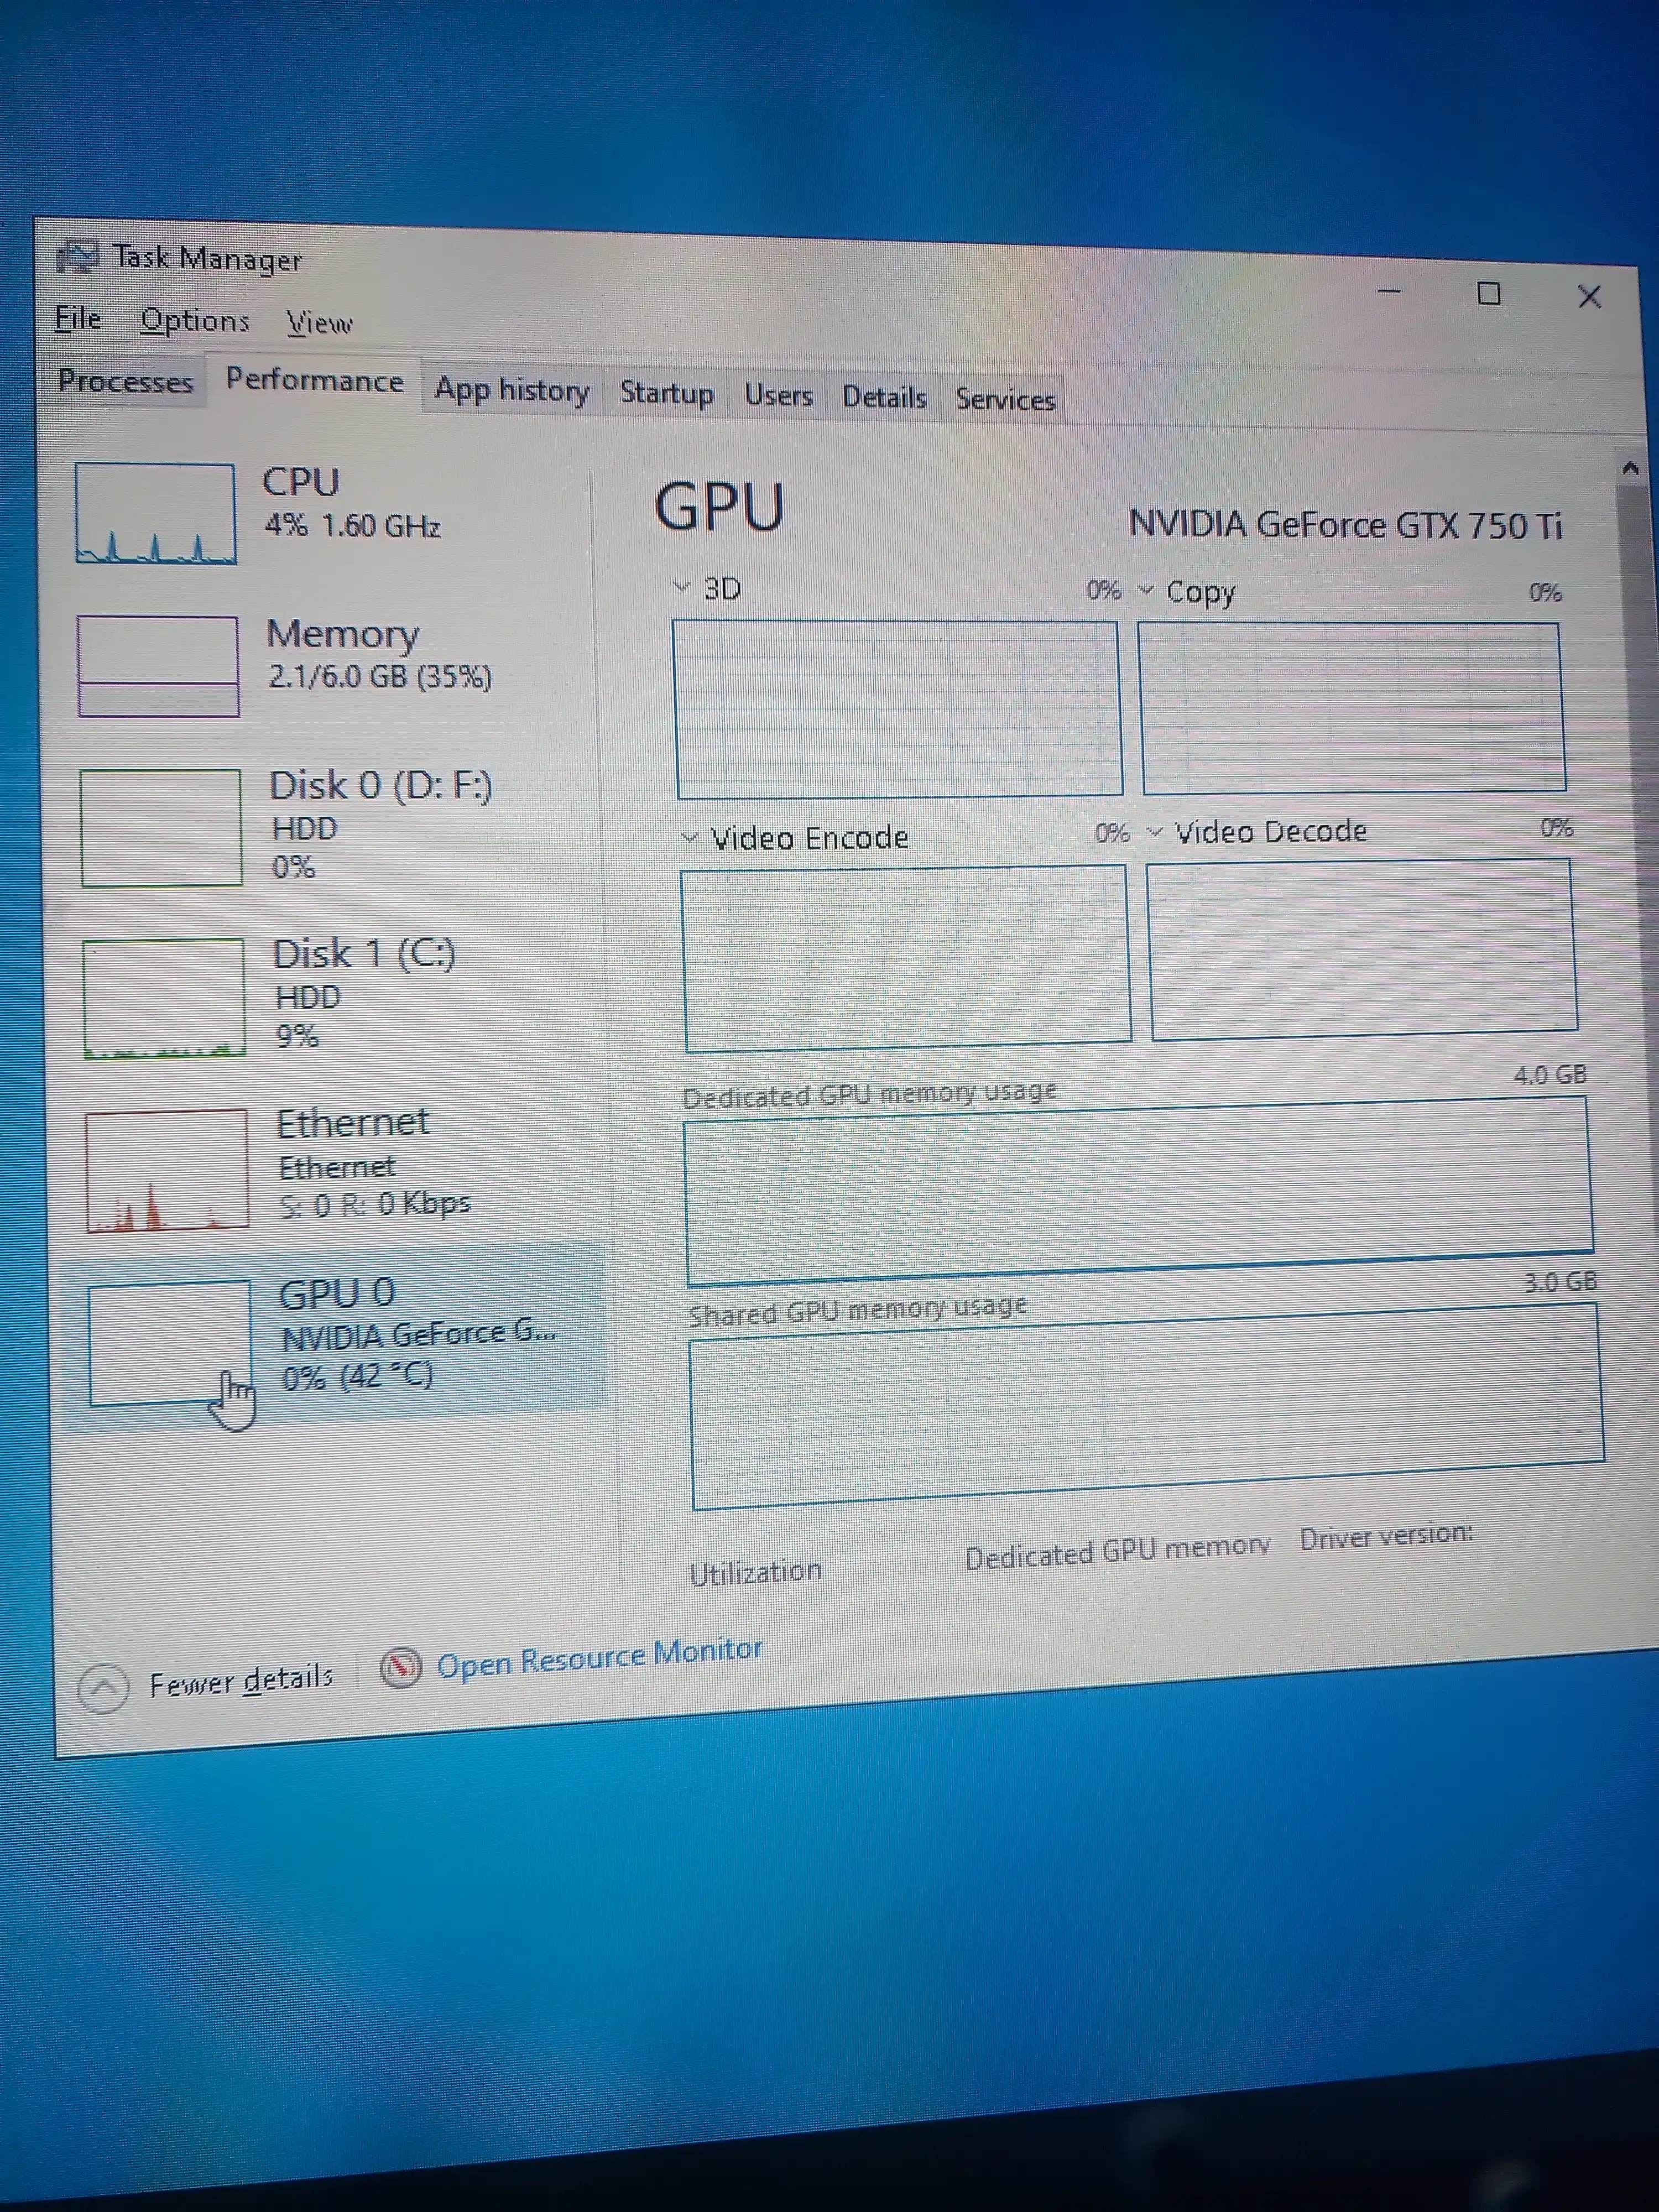Open the View menu

[x=320, y=323]
